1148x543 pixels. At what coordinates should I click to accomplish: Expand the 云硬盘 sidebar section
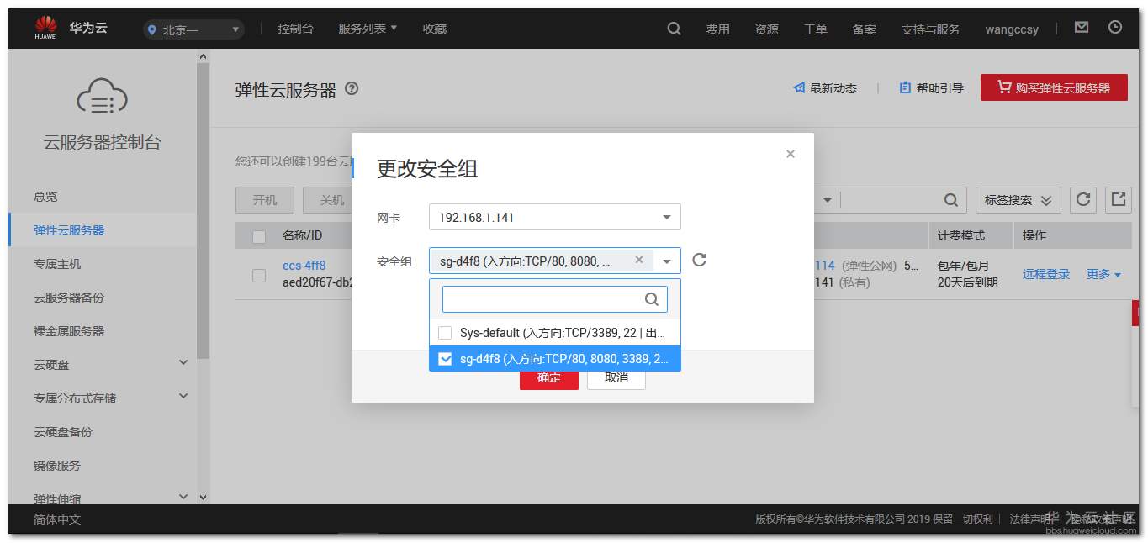tap(183, 362)
